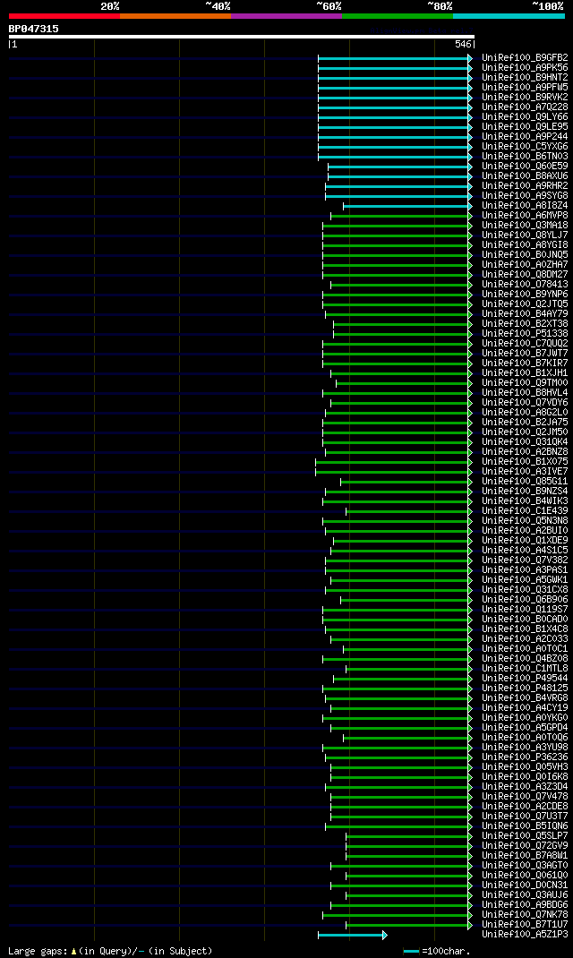Screen dimensions: 573x958
Task: Select the UniRef100_B7T1U7 label
Action: pyautogui.click(x=525, y=924)
